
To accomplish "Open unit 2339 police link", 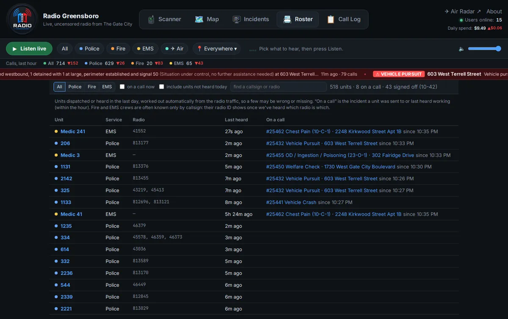I will coord(66,297).
